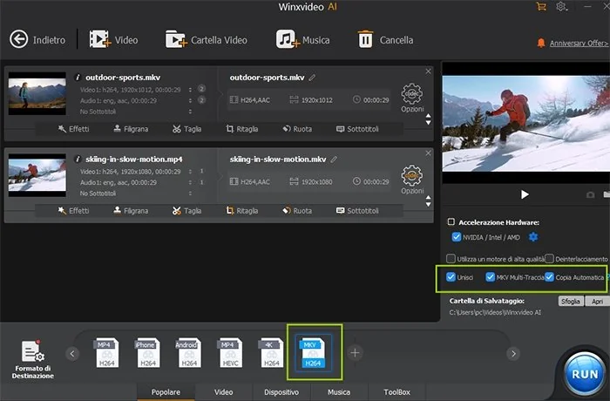Add audio with the Musica icon
Viewport: 610px width, 401px height.
point(288,39)
